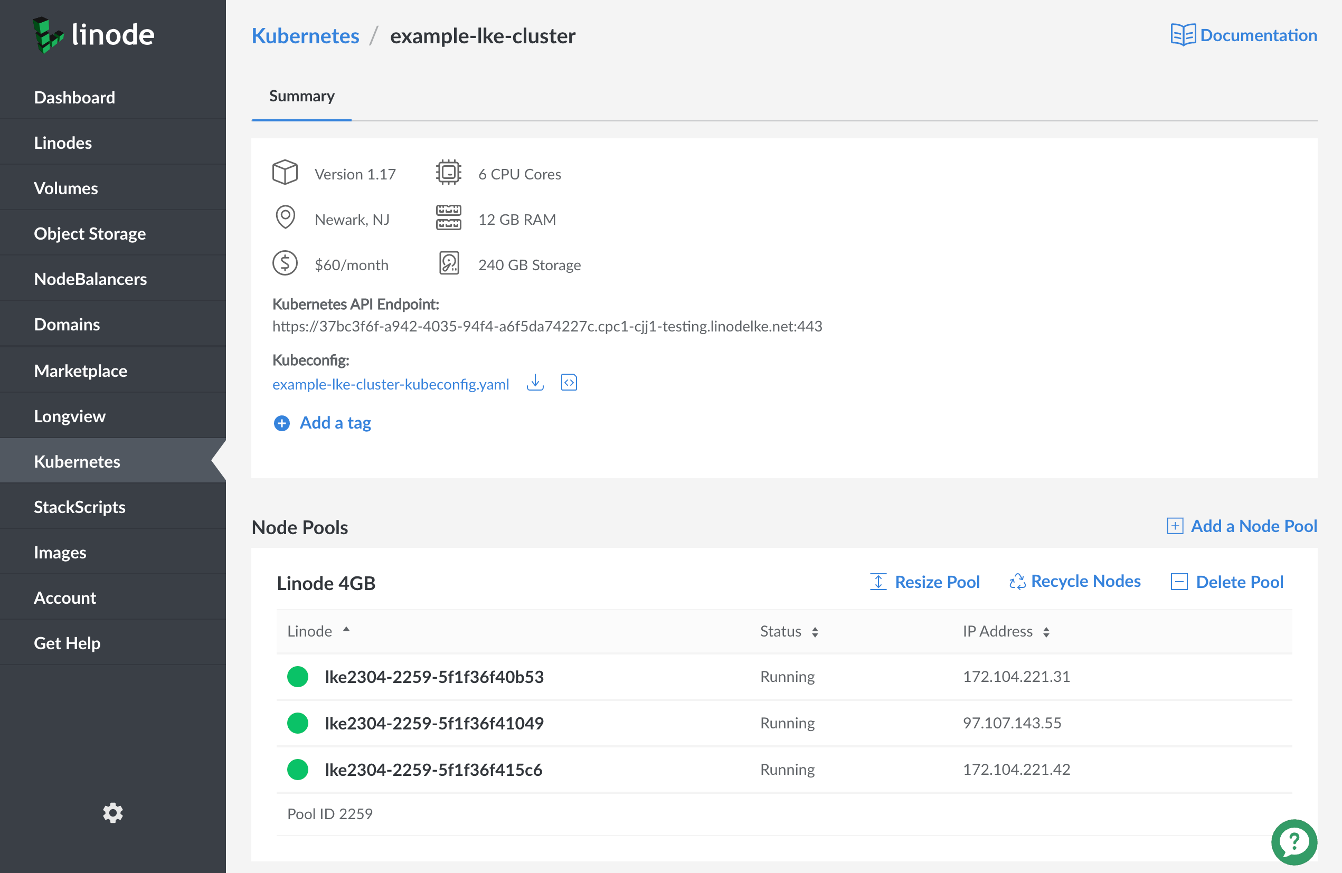Image resolution: width=1342 pixels, height=873 pixels.
Task: Download the kubeconfig file icon
Action: pyautogui.click(x=535, y=383)
